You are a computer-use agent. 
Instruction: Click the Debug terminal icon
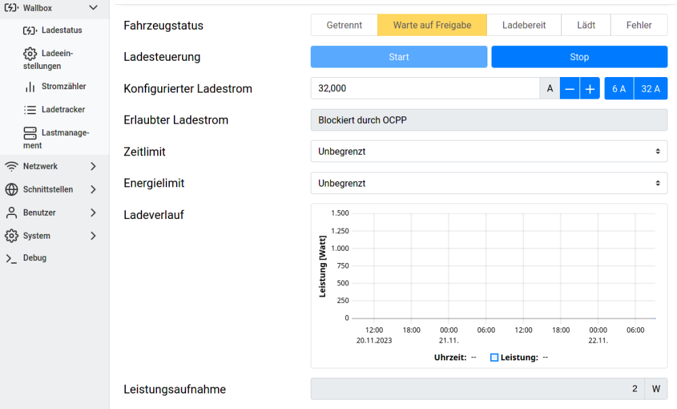[11, 258]
